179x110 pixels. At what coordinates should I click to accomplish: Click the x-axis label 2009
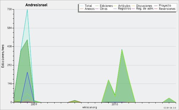pos(34,104)
